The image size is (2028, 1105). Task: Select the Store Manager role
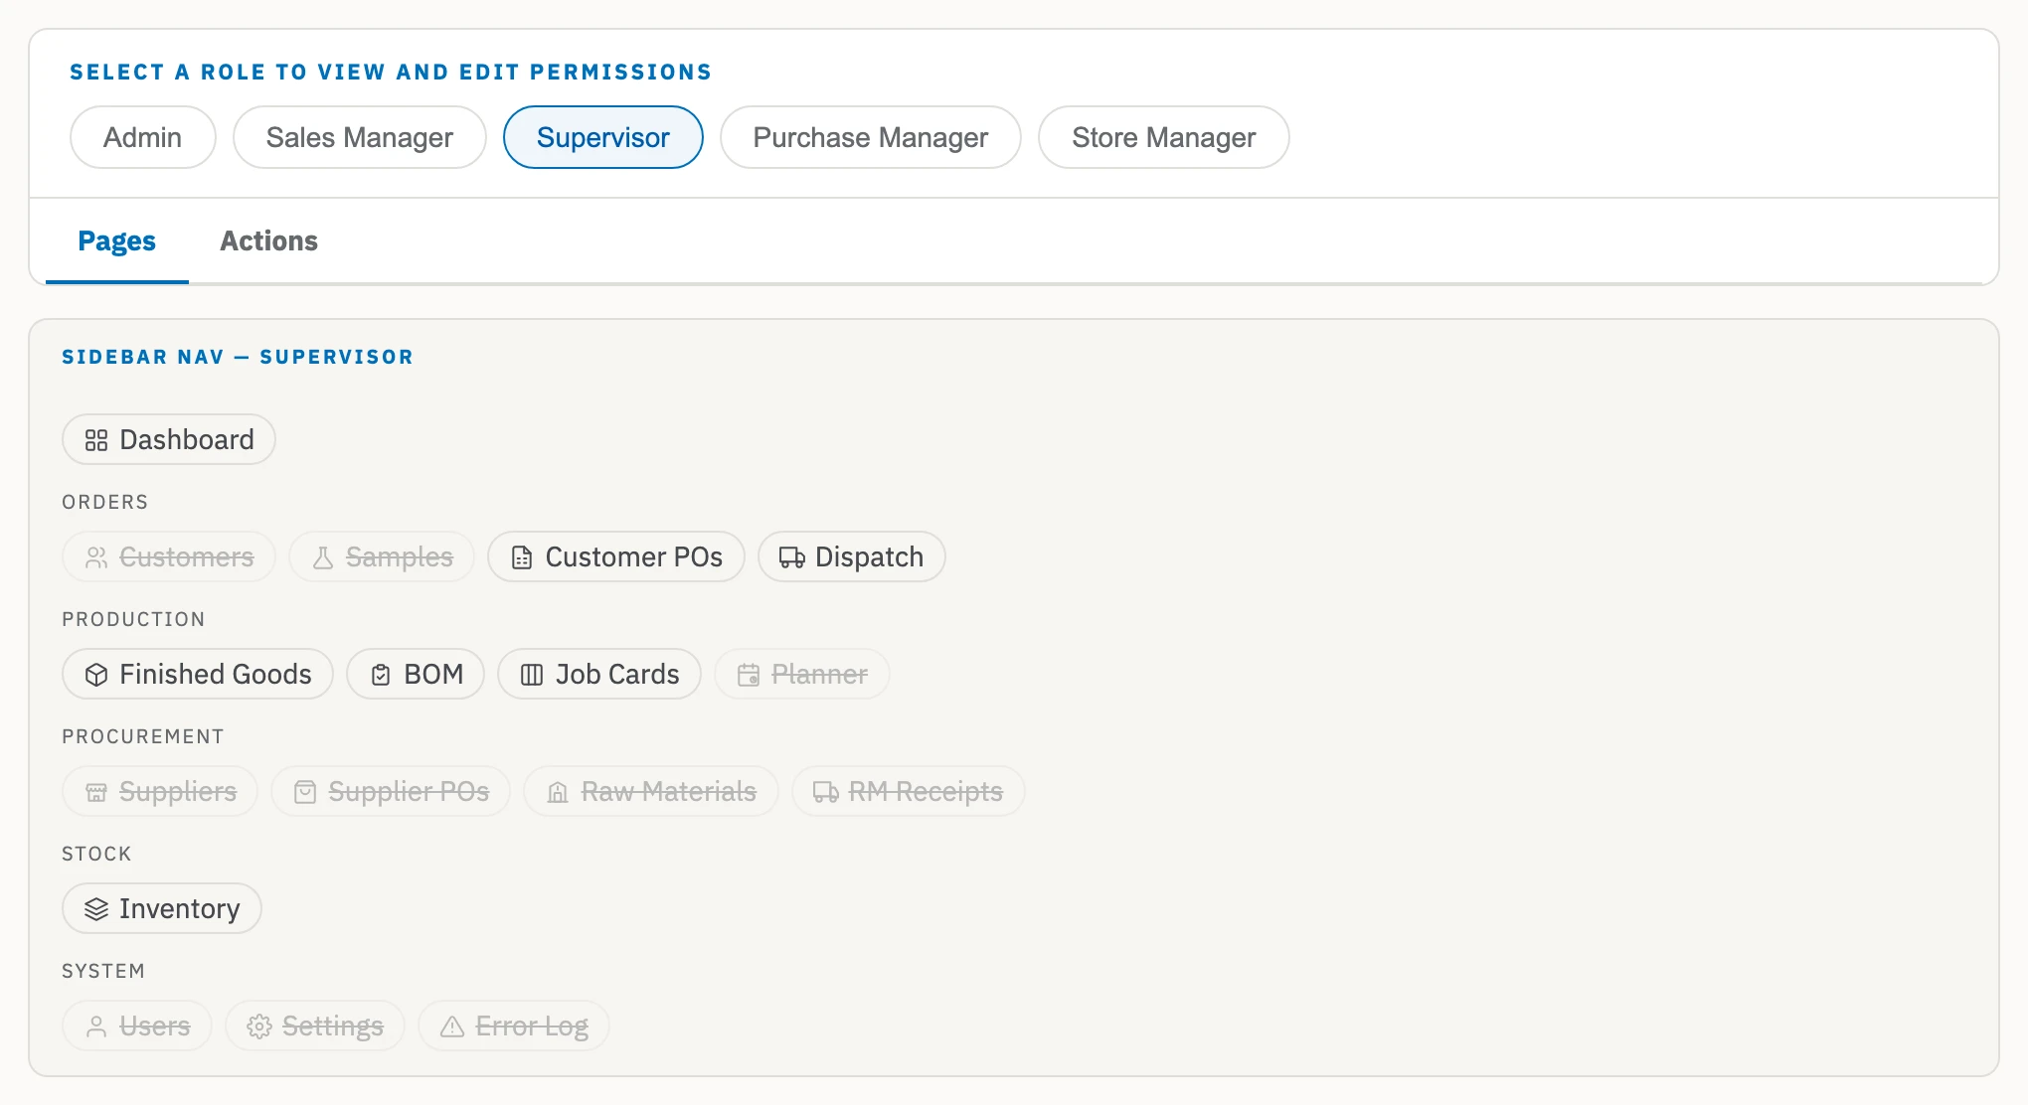(1164, 137)
